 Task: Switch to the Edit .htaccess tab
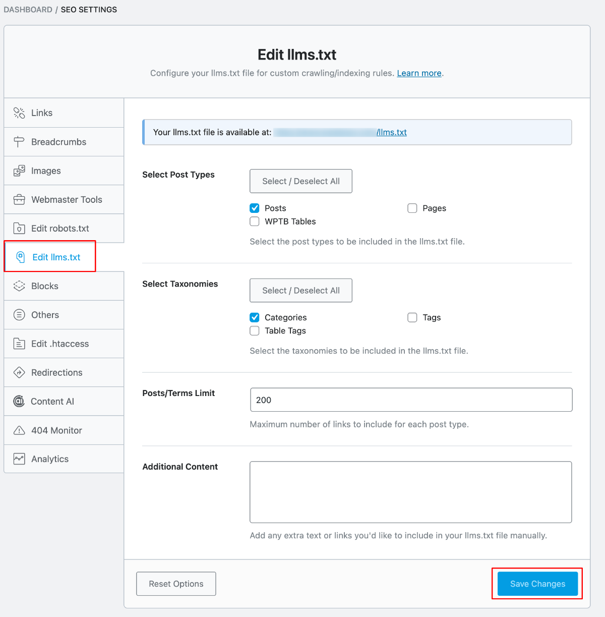click(x=59, y=344)
